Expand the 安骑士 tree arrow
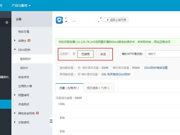 (x=15, y=40)
